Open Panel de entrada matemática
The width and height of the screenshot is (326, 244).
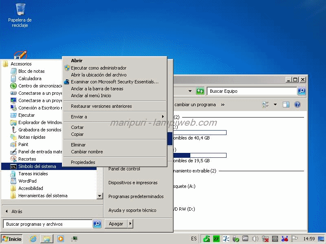36,152
